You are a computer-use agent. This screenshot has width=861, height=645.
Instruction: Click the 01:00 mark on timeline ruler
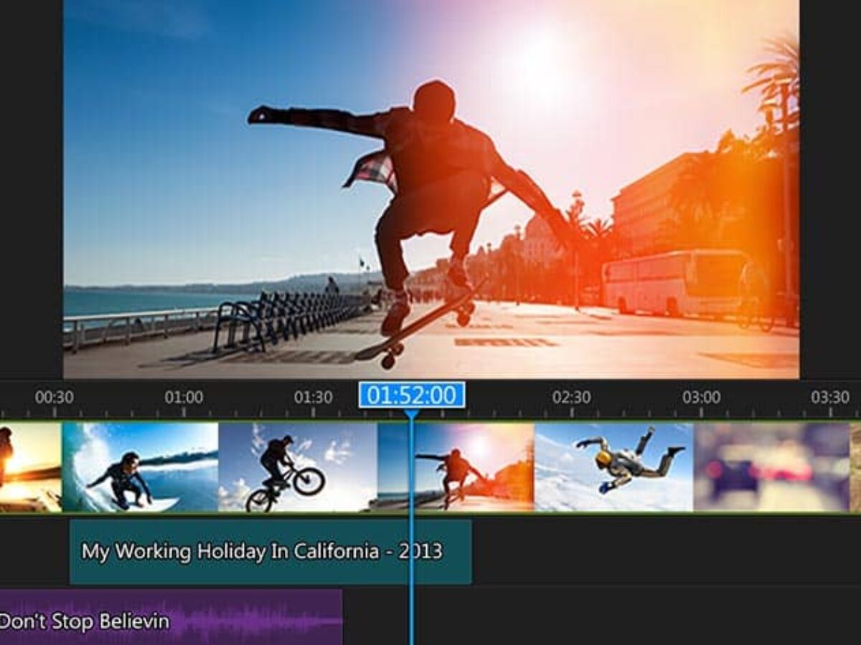click(x=184, y=397)
